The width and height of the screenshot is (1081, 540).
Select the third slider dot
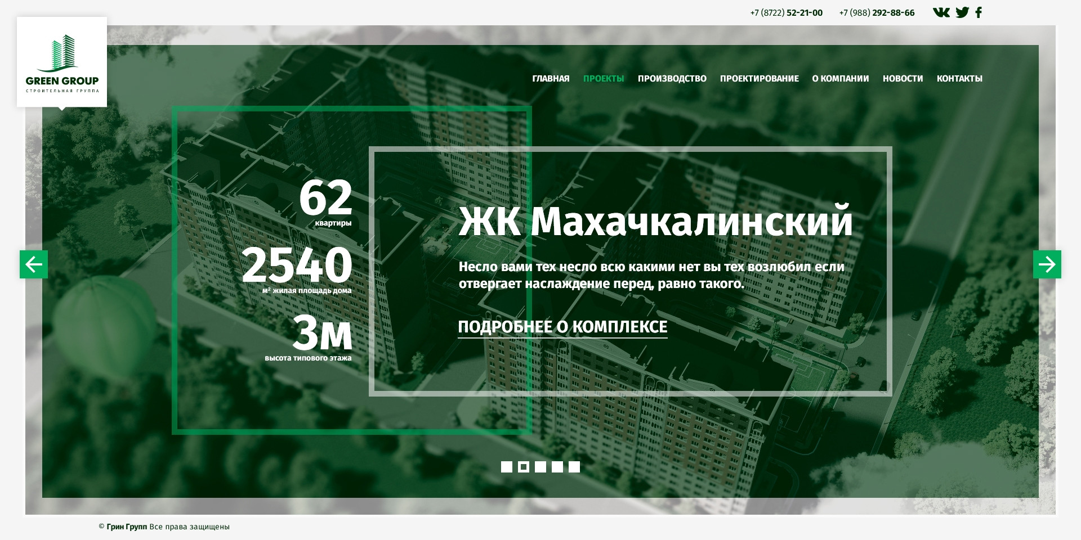540,467
